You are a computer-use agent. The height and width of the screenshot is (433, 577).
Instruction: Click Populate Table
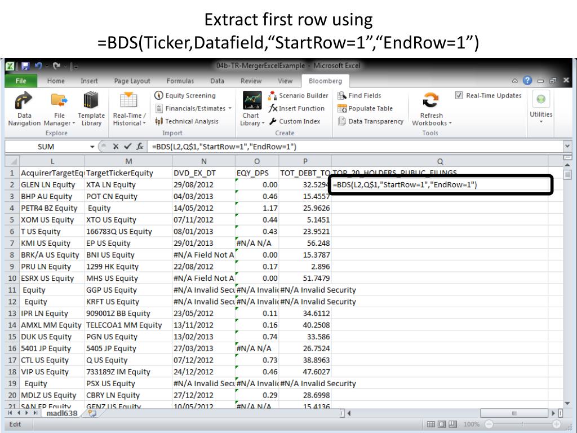[x=365, y=108]
